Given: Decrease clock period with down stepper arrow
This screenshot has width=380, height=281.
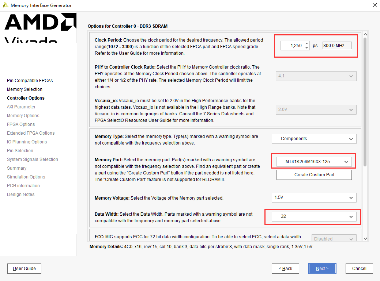Looking at the screenshot, I should (306, 48).
